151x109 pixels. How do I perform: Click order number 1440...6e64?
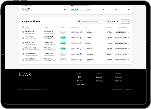point(75,38)
